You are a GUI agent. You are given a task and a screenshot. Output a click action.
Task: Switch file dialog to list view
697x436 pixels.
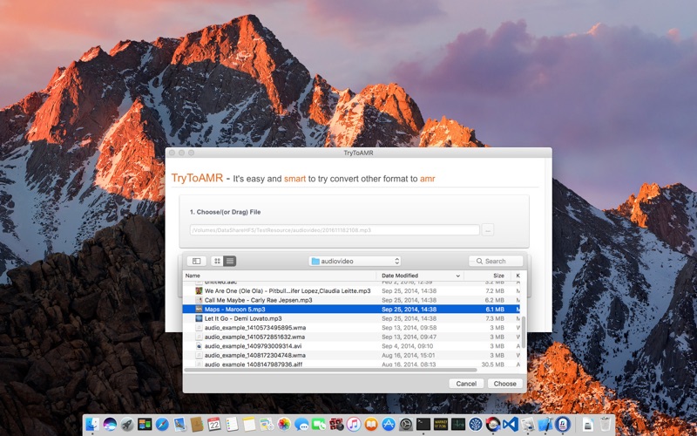(x=229, y=261)
